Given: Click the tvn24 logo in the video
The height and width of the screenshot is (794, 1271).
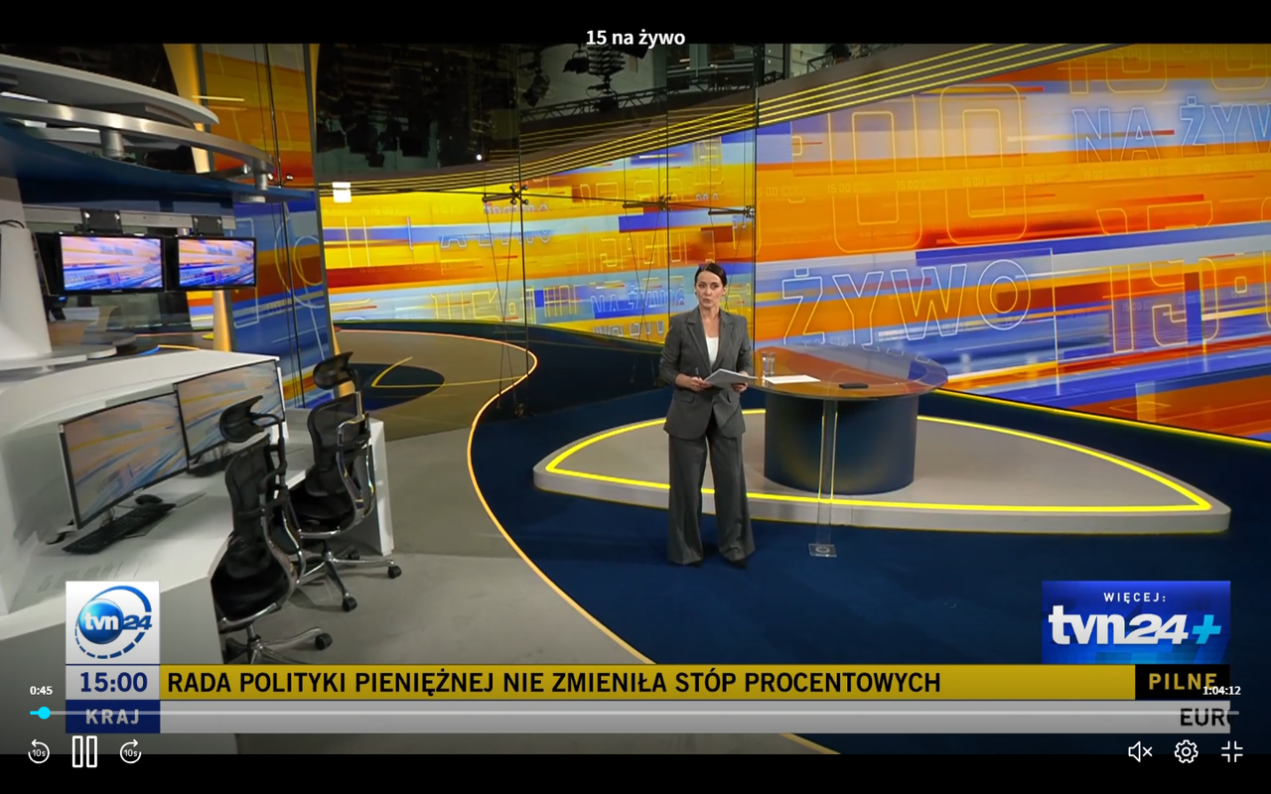Looking at the screenshot, I should tap(113, 622).
